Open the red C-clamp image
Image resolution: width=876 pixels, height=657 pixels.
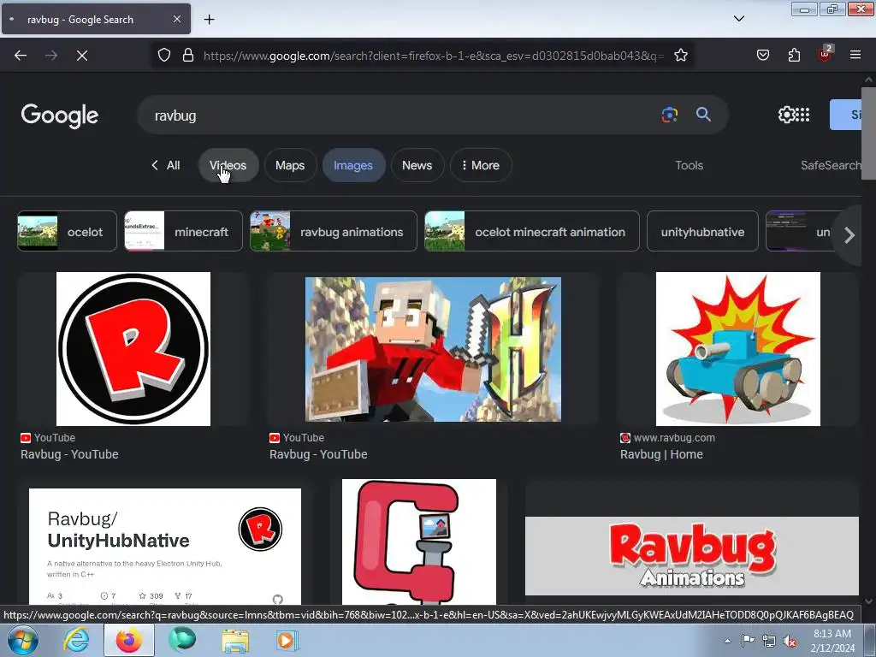pos(419,542)
